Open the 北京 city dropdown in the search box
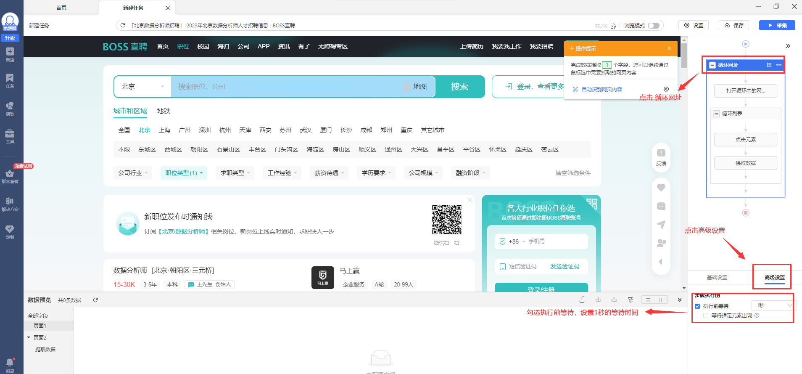The image size is (802, 374). [143, 87]
